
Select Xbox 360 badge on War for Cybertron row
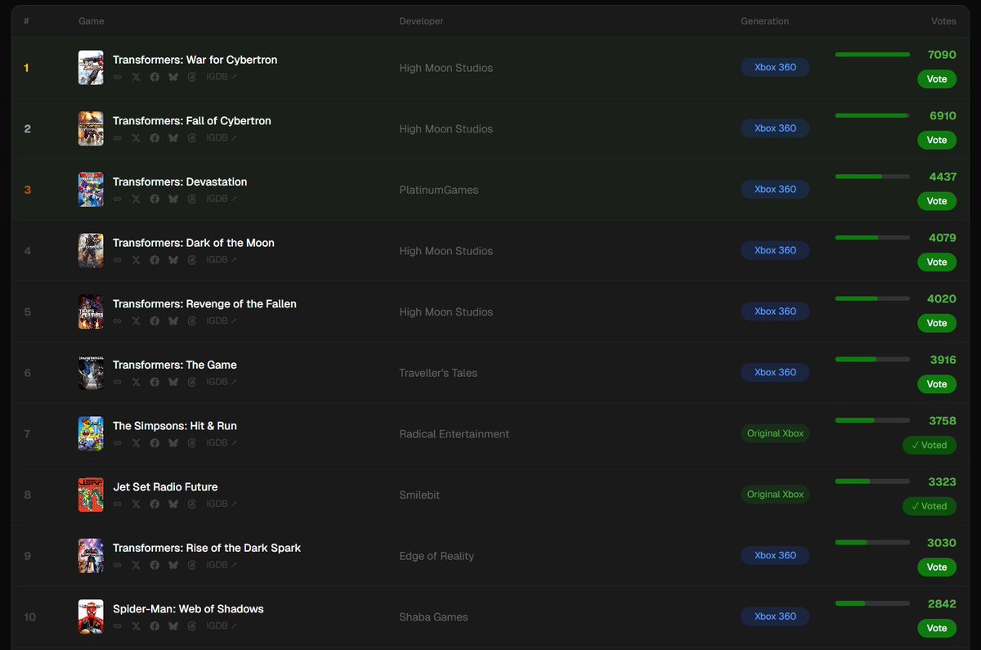pos(775,67)
